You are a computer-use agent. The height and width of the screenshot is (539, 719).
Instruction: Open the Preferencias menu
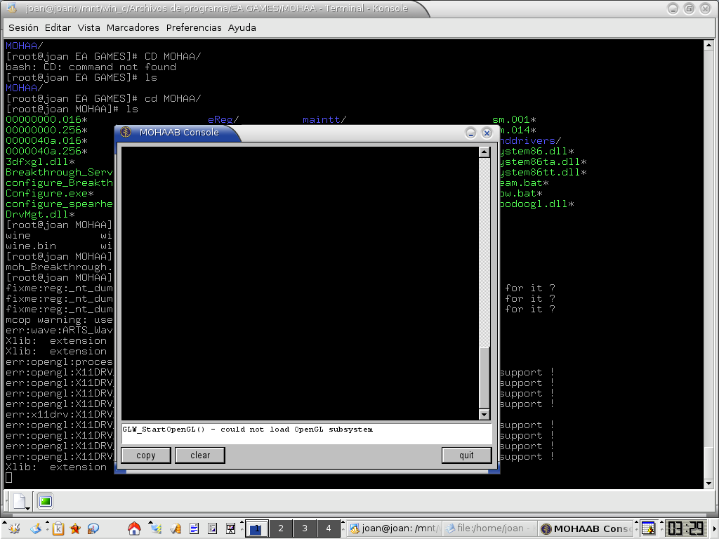(x=194, y=28)
